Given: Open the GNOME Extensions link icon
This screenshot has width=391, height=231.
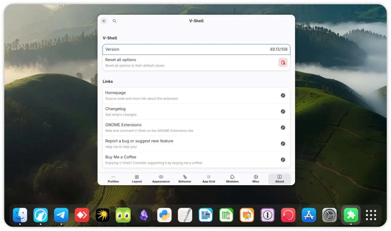Looking at the screenshot, I should (283, 127).
